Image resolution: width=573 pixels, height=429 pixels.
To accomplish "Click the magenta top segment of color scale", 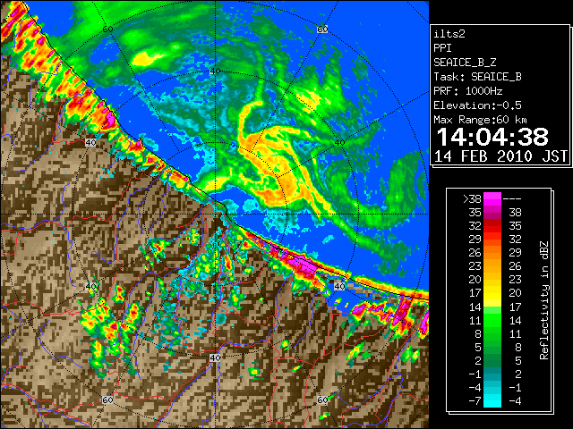I will click(492, 199).
